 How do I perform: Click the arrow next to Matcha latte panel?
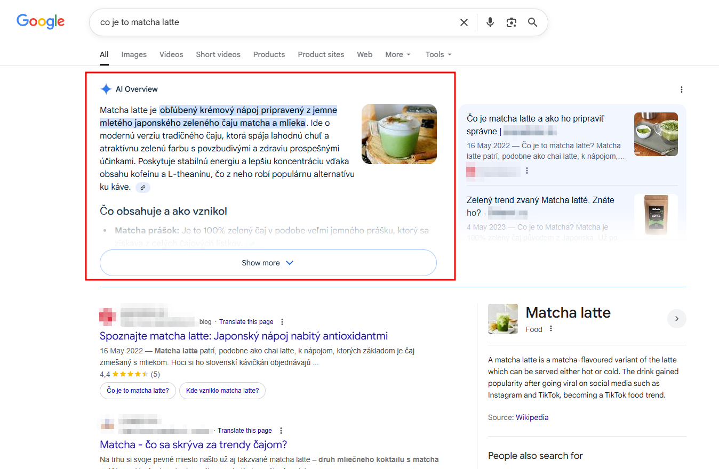(676, 319)
